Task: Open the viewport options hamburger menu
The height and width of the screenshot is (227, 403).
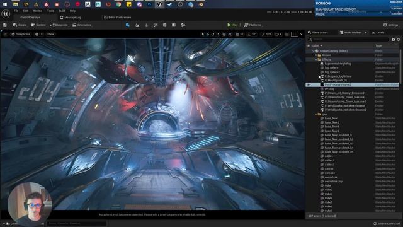Action: 5,34
